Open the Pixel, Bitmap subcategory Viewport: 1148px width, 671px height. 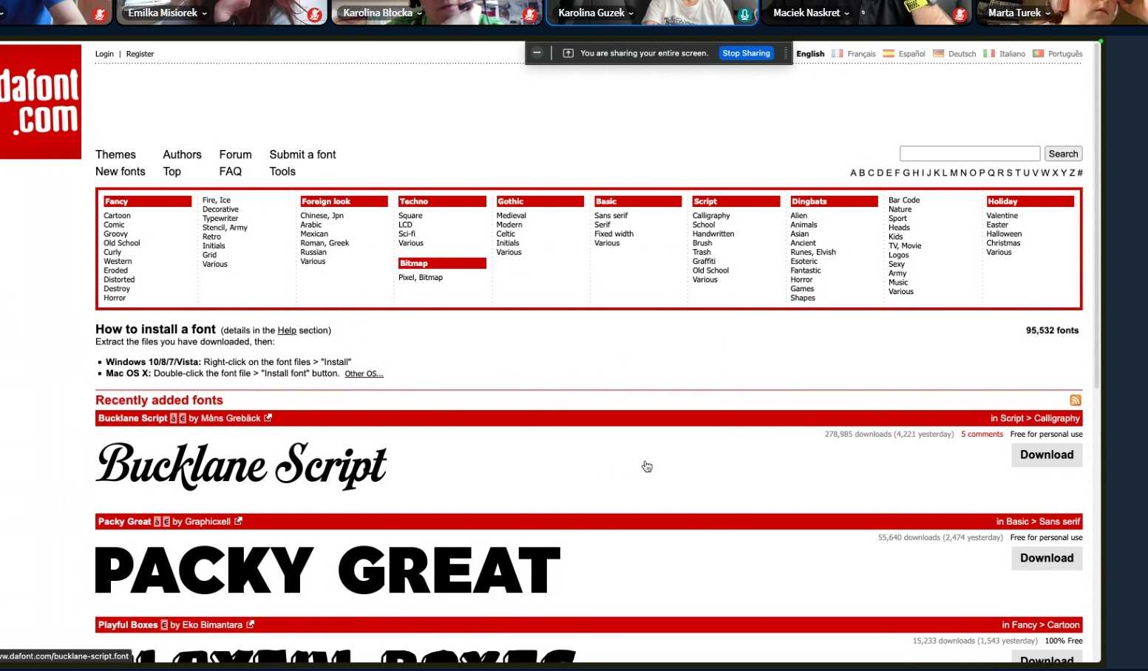click(x=421, y=278)
